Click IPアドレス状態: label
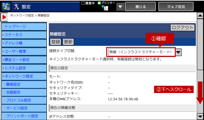This screenshot has height=120, width=204. tap(62, 116)
